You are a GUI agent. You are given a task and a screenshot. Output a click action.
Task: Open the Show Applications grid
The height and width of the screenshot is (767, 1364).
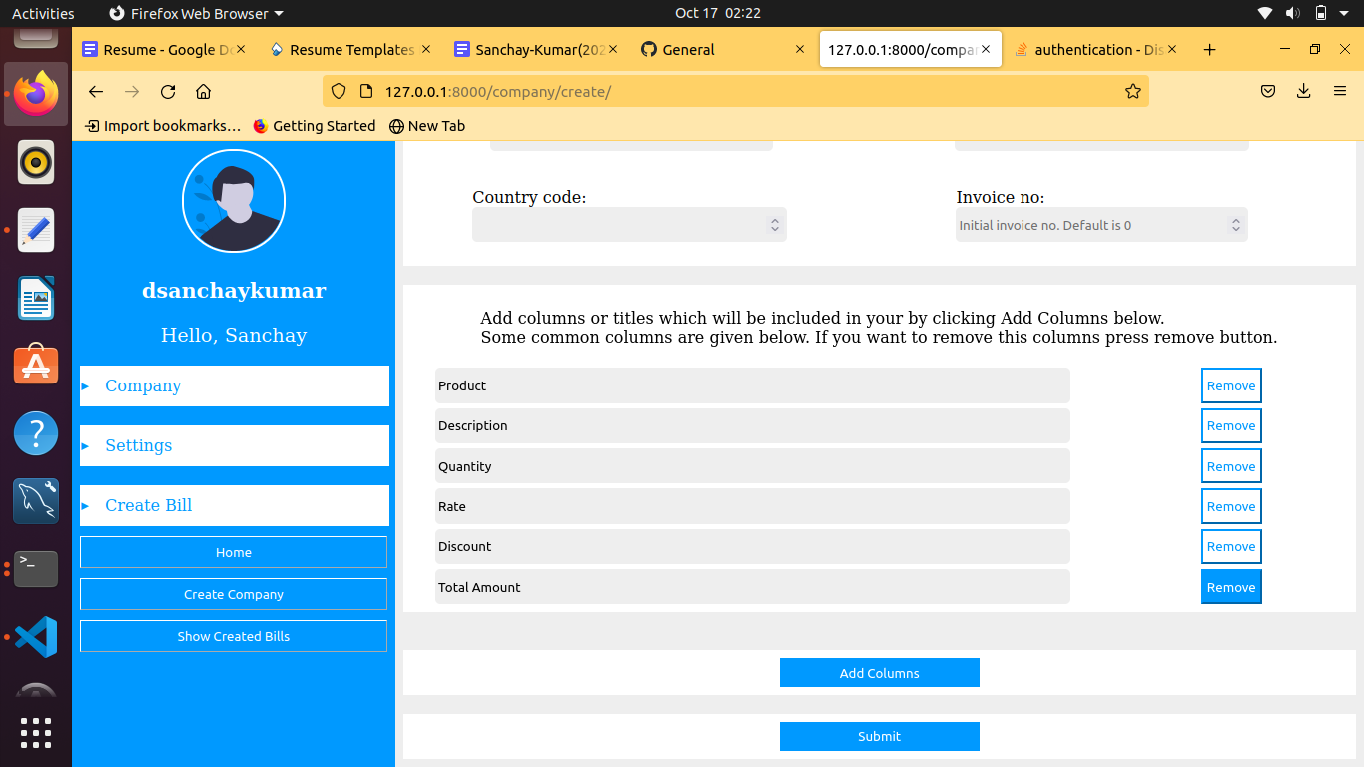click(35, 733)
